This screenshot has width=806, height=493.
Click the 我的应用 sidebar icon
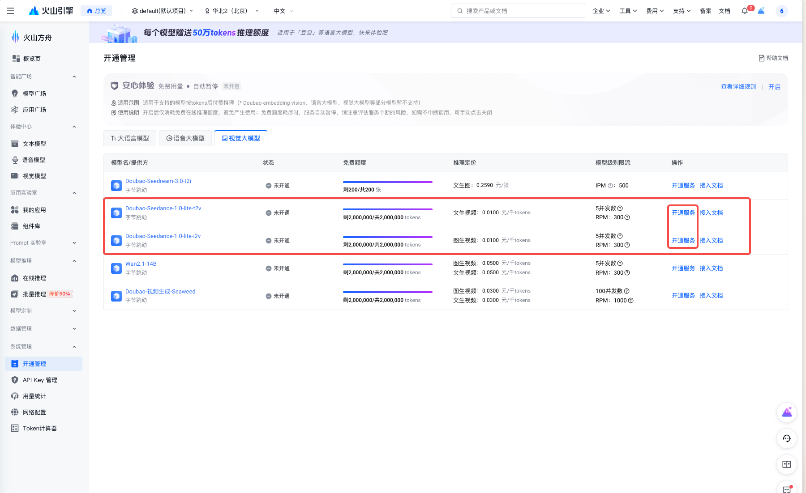15,210
